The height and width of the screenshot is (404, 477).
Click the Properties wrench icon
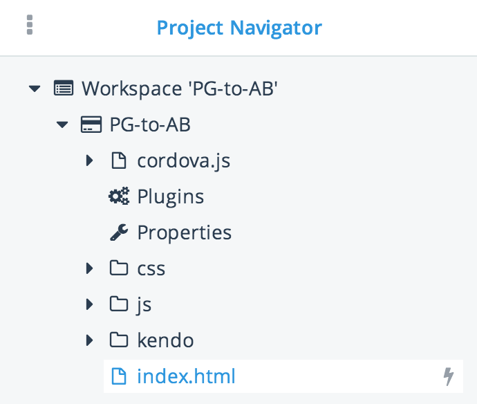click(119, 232)
